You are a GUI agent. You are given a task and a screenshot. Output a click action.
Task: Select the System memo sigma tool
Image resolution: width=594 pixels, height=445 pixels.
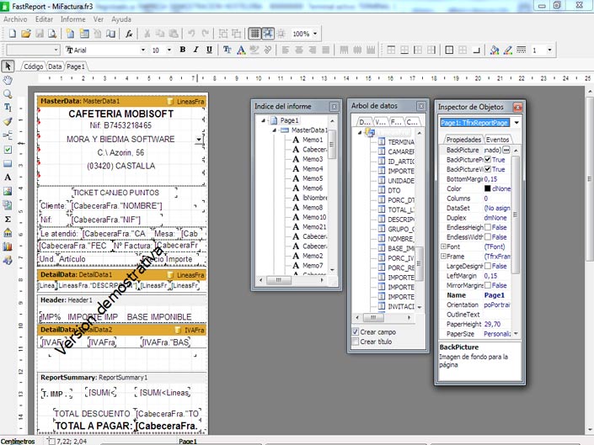8,219
